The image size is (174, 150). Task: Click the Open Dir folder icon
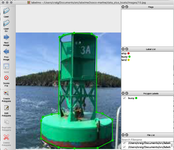[x=6, y=23]
